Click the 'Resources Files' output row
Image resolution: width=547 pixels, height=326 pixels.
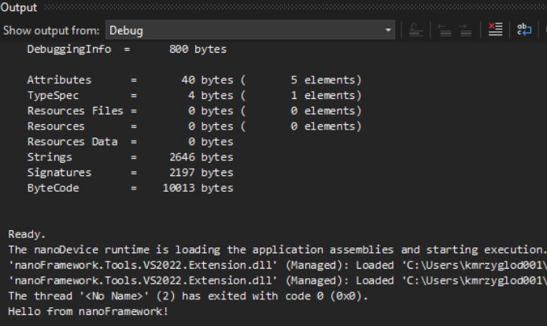(194, 111)
